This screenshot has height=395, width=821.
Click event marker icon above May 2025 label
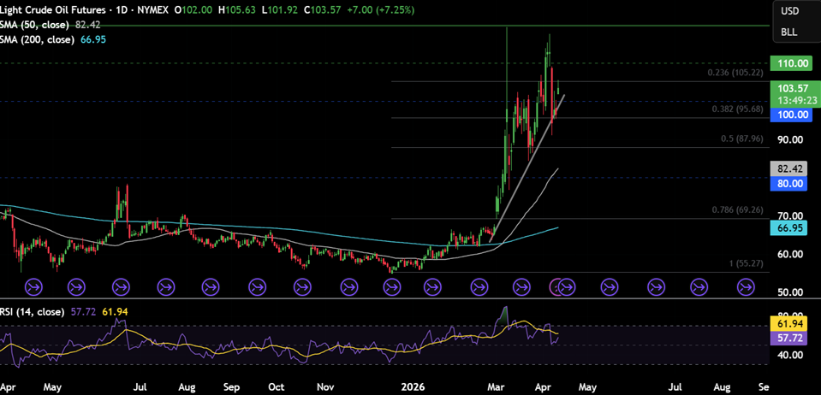(77, 286)
